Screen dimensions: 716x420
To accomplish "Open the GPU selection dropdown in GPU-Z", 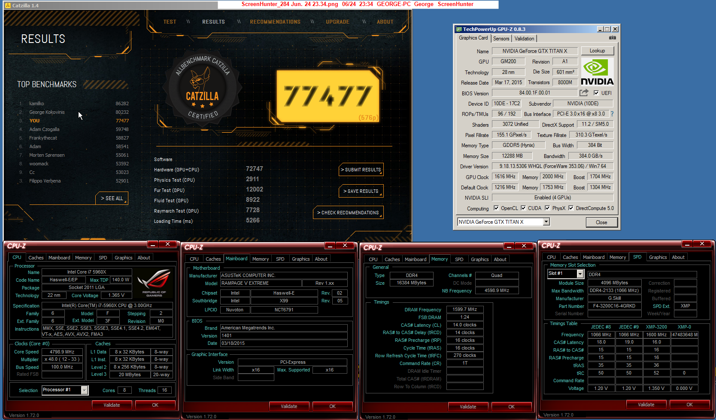I will pyautogui.click(x=546, y=222).
